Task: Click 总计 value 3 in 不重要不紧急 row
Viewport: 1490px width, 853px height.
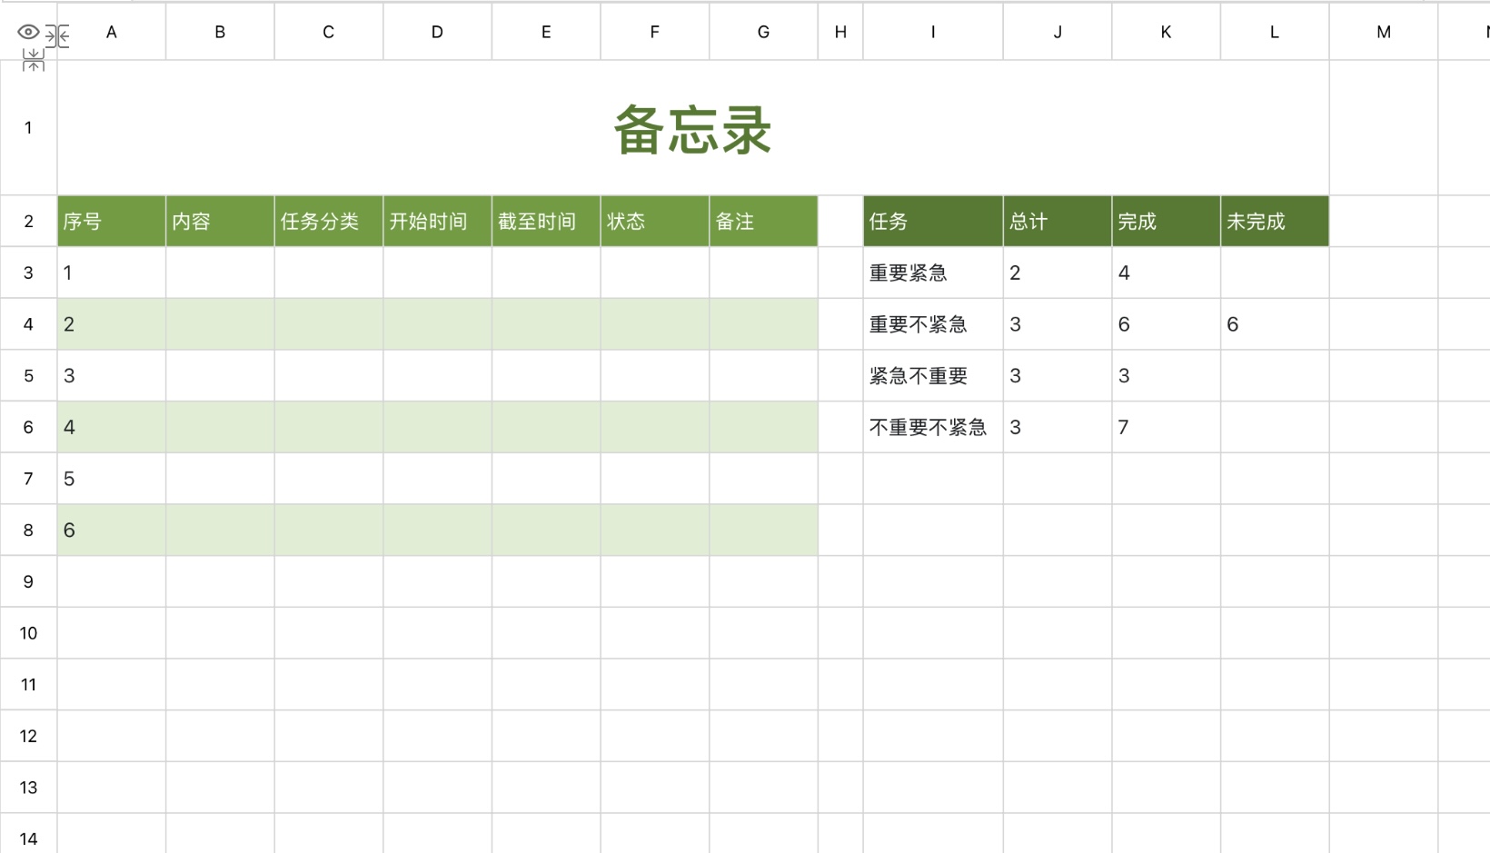Action: pos(1058,427)
